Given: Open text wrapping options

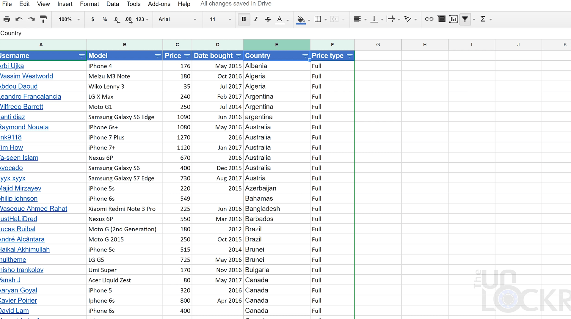Looking at the screenshot, I should 391,19.
